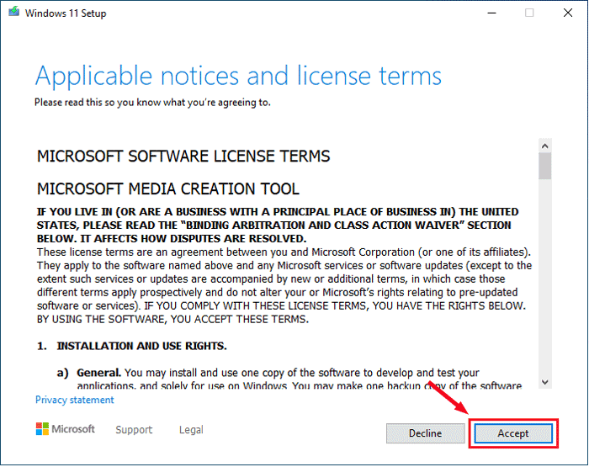Click the heading 'MICROSOFT SOFTWARE LICENSE TERMS'

(183, 157)
